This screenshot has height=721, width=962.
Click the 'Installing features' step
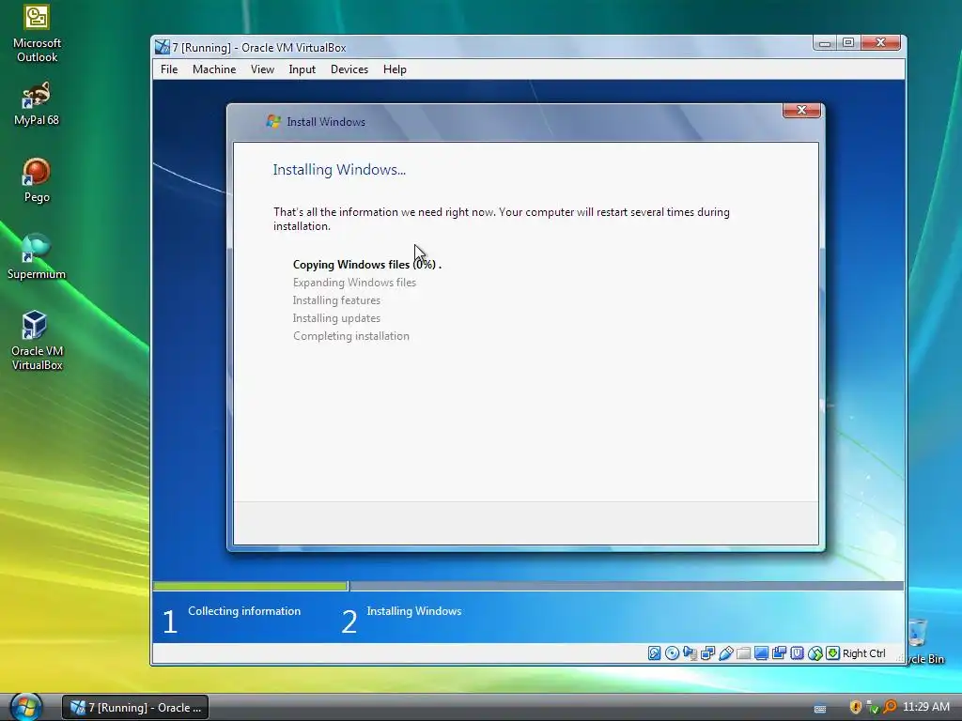[x=336, y=299]
